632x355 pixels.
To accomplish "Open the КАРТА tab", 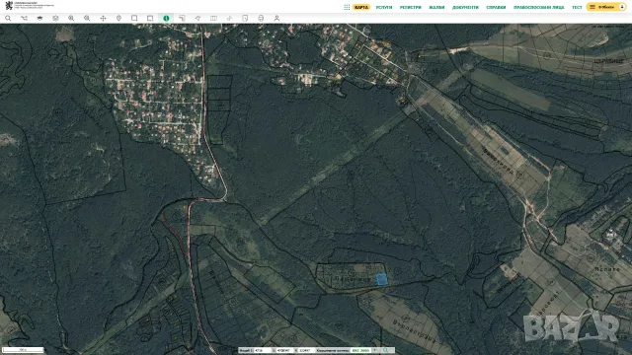I will [361, 7].
